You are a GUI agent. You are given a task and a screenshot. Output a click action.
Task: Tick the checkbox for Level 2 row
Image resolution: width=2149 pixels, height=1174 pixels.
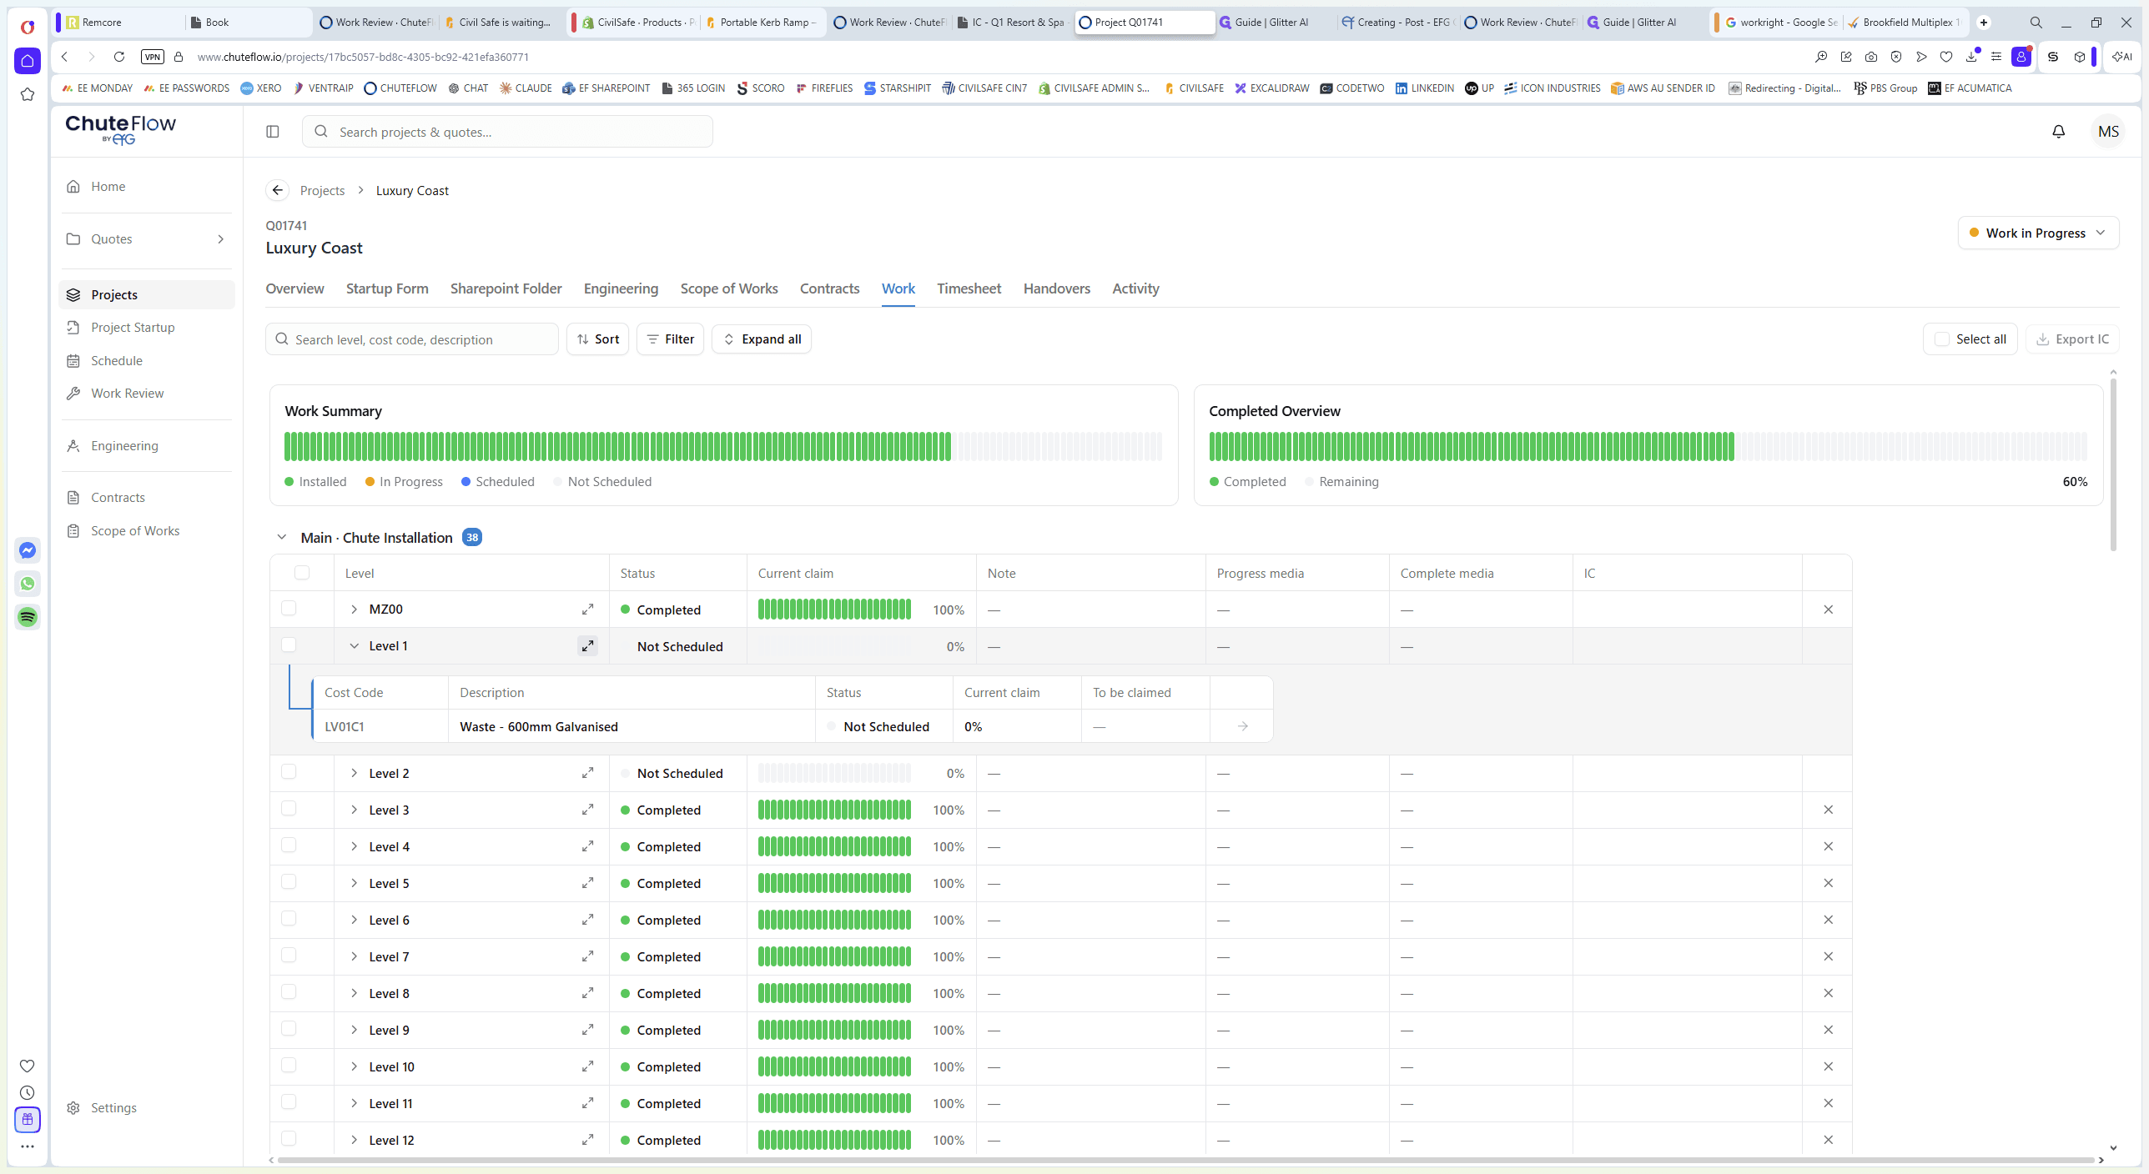point(289,771)
